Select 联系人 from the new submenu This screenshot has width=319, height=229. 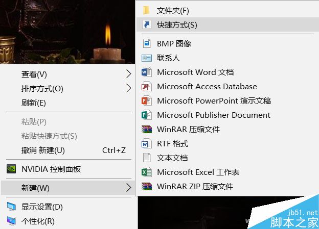click(227, 58)
